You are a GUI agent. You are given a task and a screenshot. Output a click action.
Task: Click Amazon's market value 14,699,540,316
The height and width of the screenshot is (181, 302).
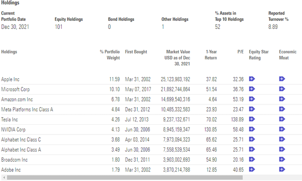click(x=176, y=99)
